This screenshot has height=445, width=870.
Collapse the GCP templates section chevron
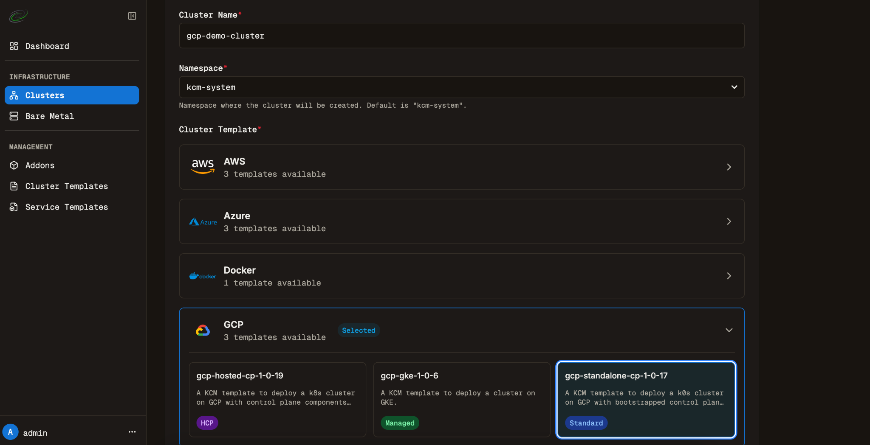[729, 330]
